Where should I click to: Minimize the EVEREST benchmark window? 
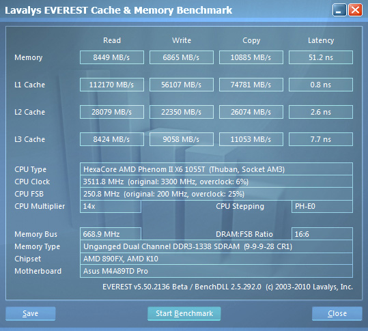coord(339,10)
